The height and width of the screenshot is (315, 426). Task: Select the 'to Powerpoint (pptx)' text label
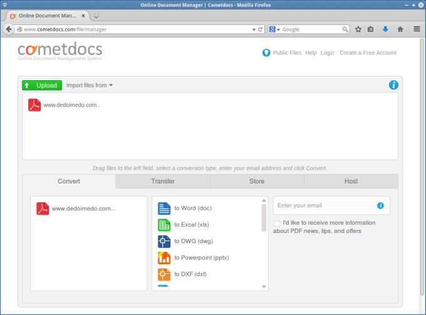coord(202,258)
